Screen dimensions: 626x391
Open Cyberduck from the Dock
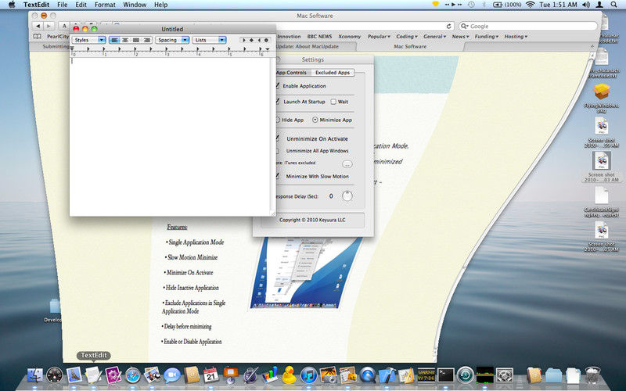tap(289, 375)
